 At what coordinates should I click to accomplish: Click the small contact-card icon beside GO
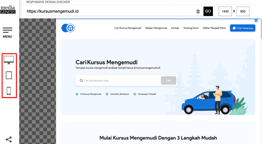pyautogui.click(x=198, y=11)
